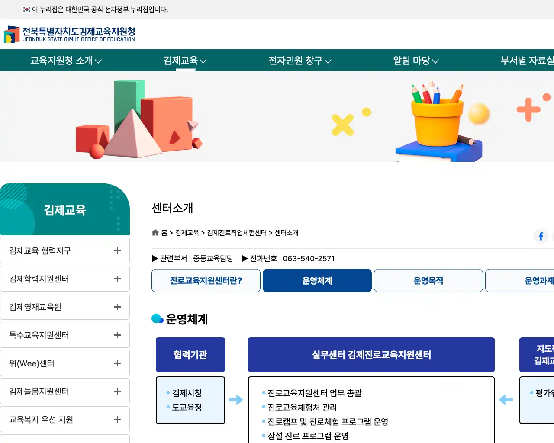The width and height of the screenshot is (554, 443).
Task: Share page via Facebook icon
Action: pyautogui.click(x=541, y=236)
